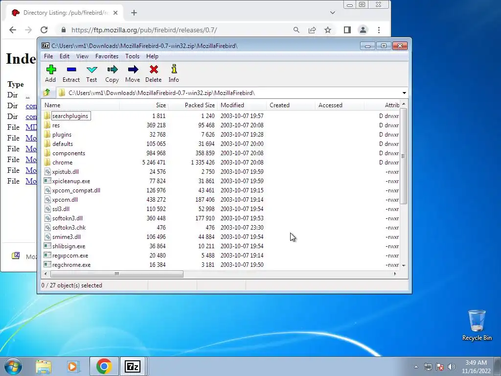Reload the Chrome page
The height and width of the screenshot is (376, 501).
point(44,30)
